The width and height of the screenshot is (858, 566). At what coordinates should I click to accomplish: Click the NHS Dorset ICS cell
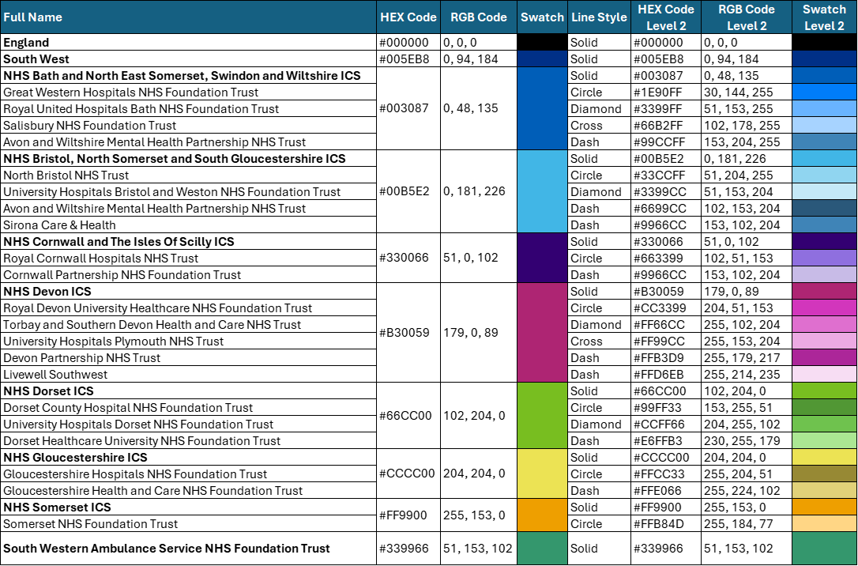pos(188,391)
